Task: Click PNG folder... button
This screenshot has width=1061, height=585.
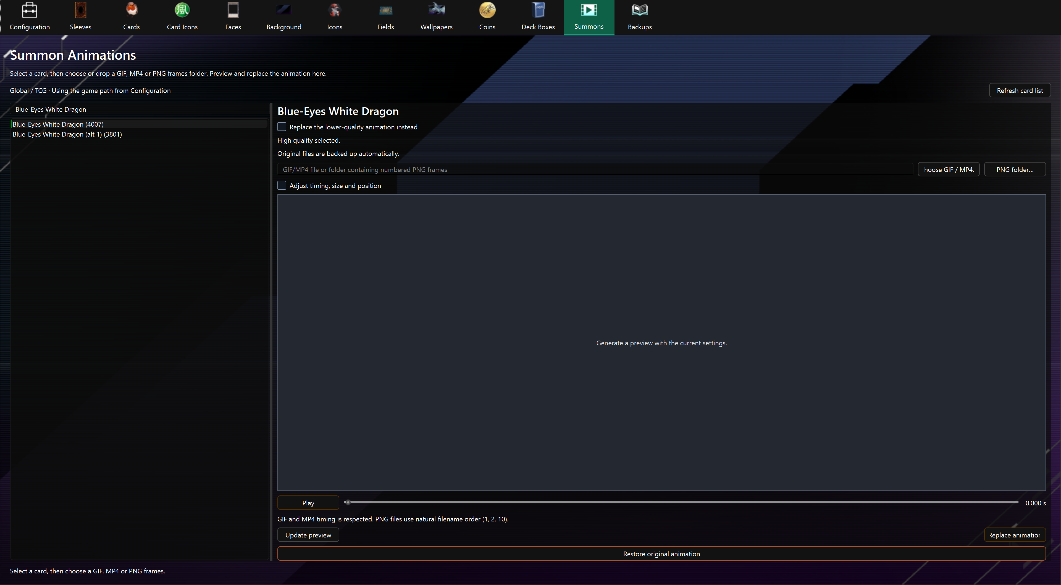Action: 1015,169
